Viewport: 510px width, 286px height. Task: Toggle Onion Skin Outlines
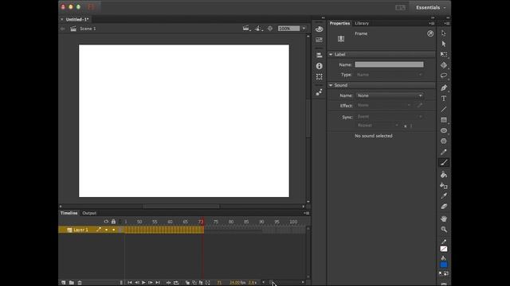tap(194, 283)
